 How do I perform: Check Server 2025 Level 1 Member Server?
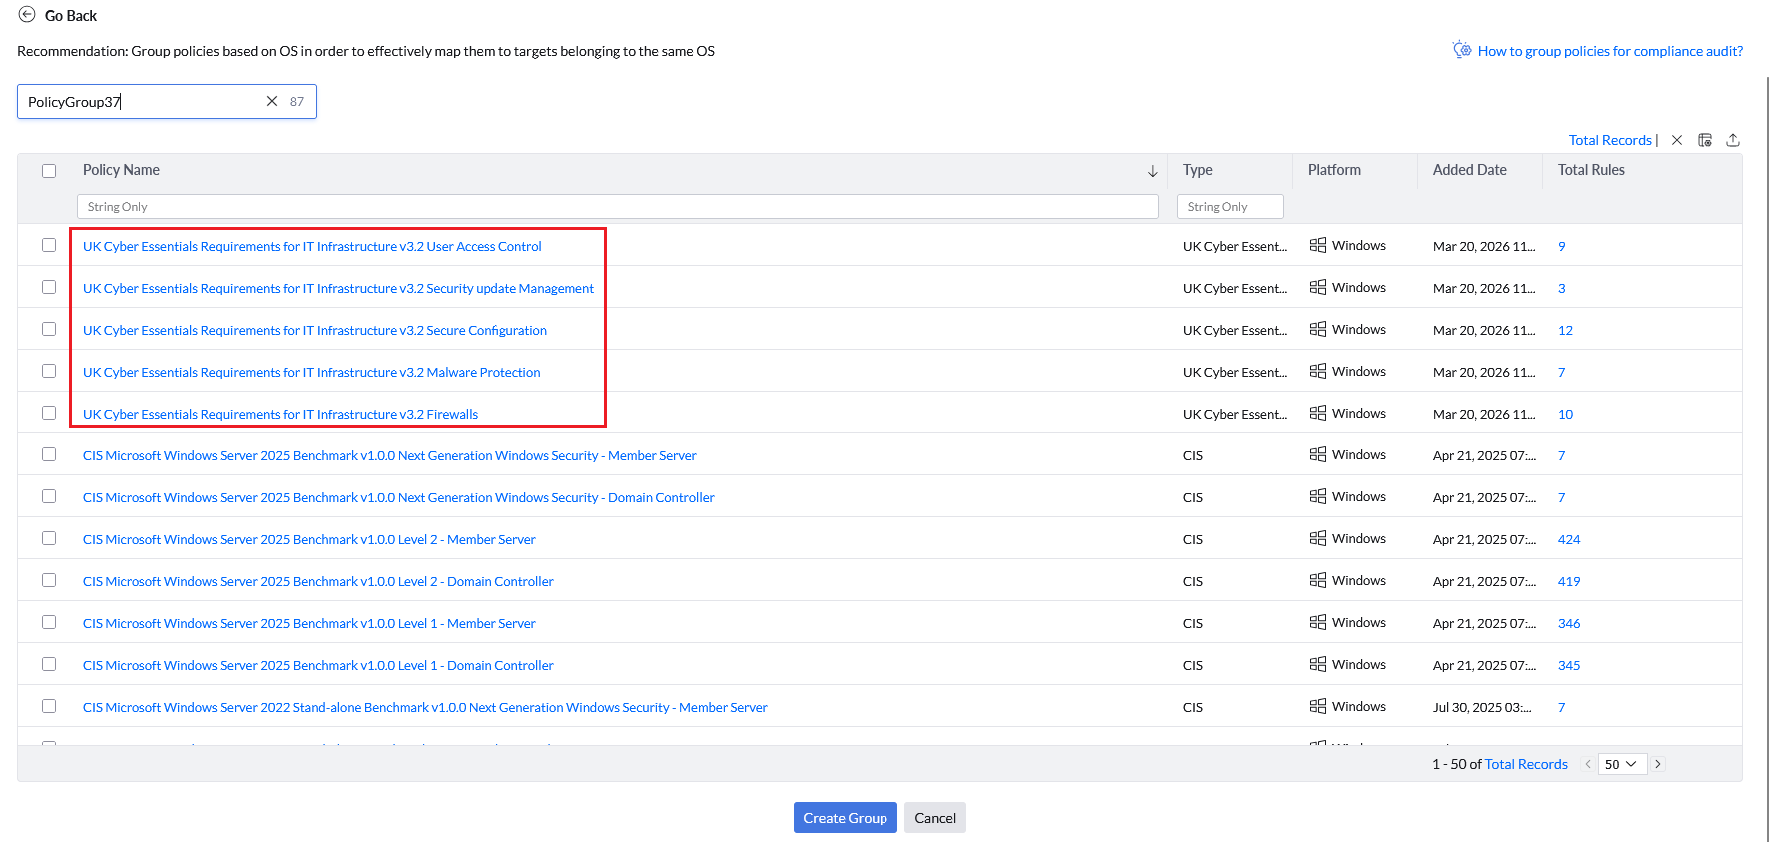49,622
